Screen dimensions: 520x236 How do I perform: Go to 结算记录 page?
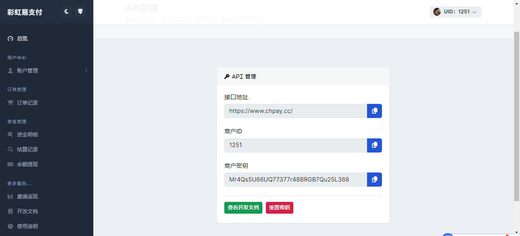(x=27, y=149)
